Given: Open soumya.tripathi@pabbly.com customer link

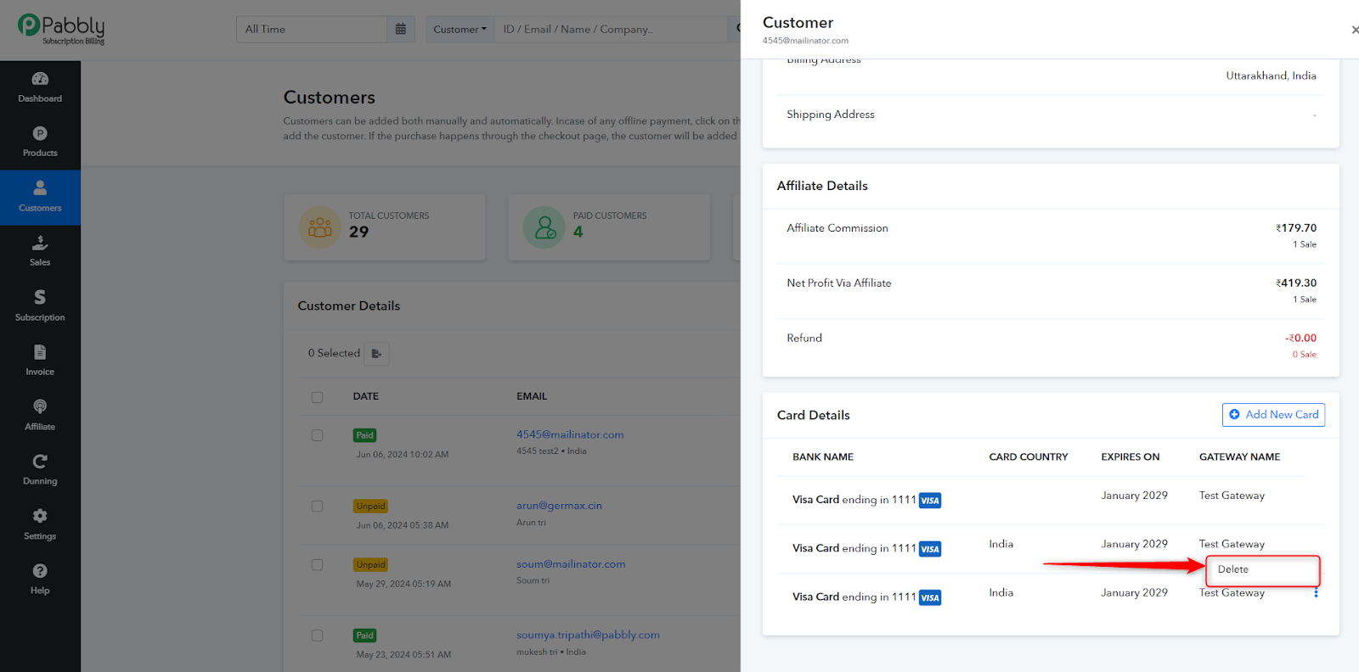Looking at the screenshot, I should click(x=588, y=635).
